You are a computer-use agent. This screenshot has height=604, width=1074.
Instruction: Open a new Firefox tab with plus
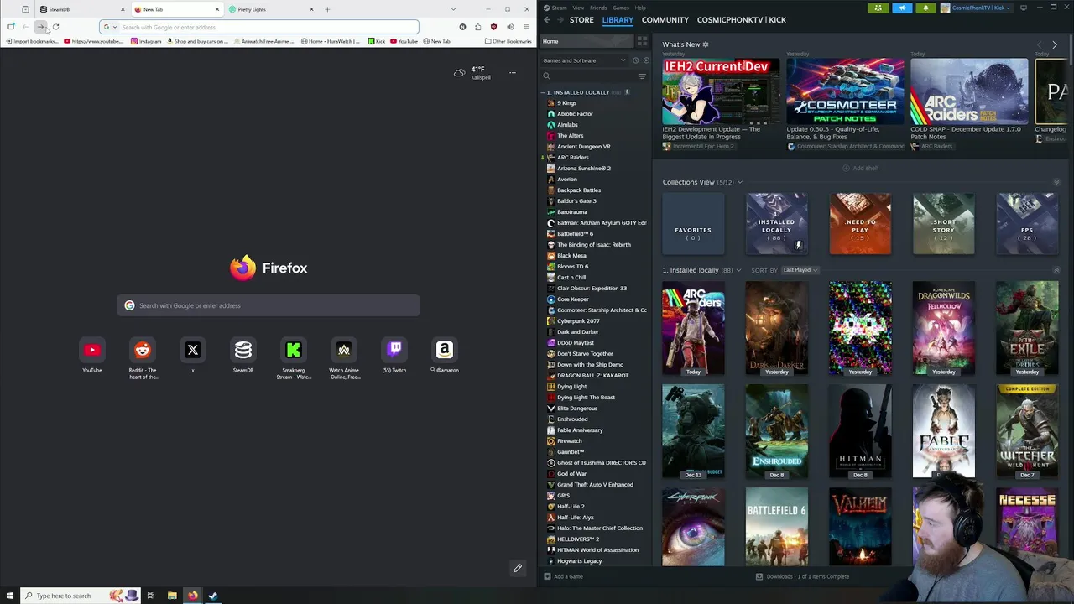click(x=327, y=9)
